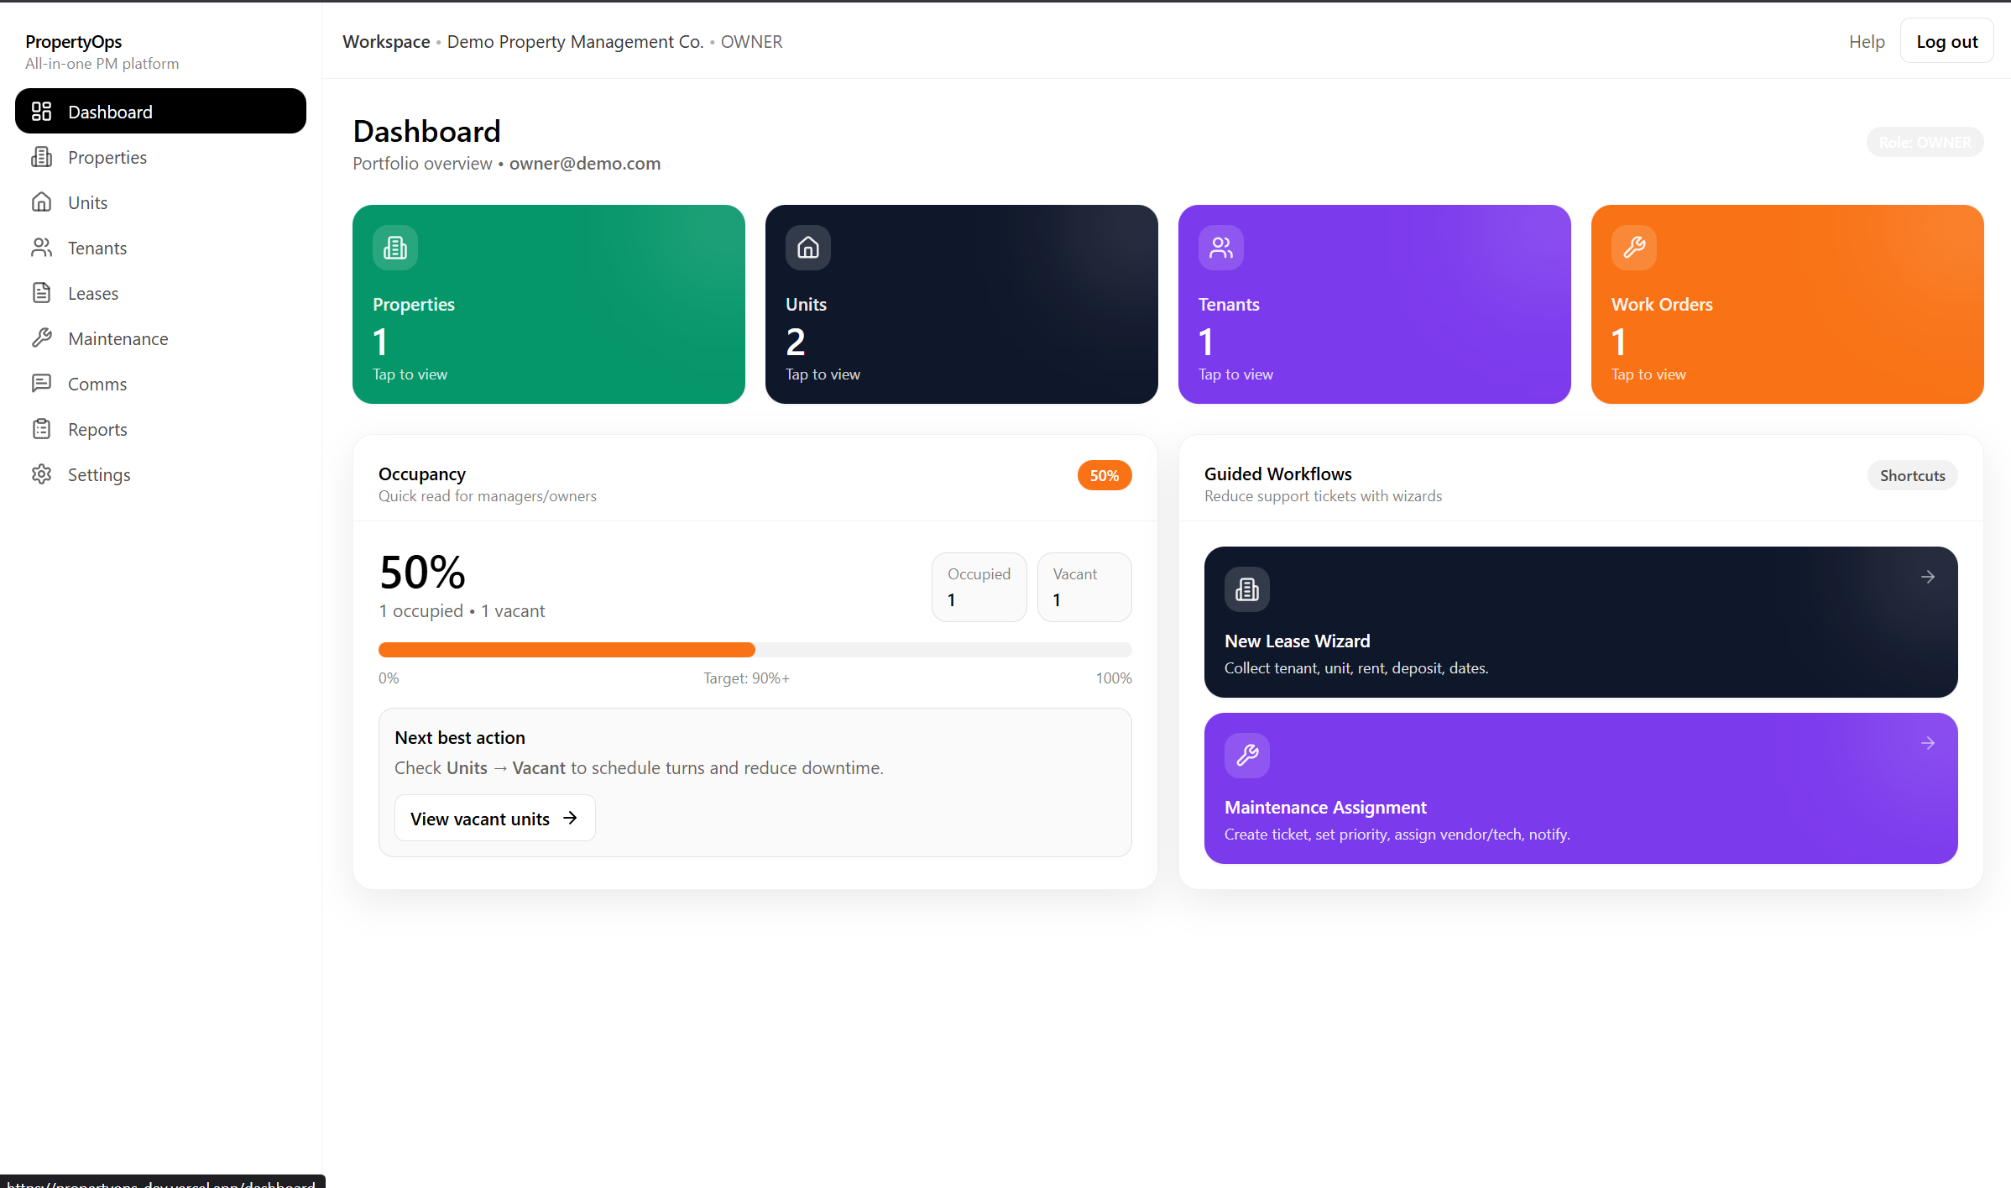The image size is (2011, 1188).
Task: Open Reports from the sidebar
Action: pyautogui.click(x=97, y=429)
